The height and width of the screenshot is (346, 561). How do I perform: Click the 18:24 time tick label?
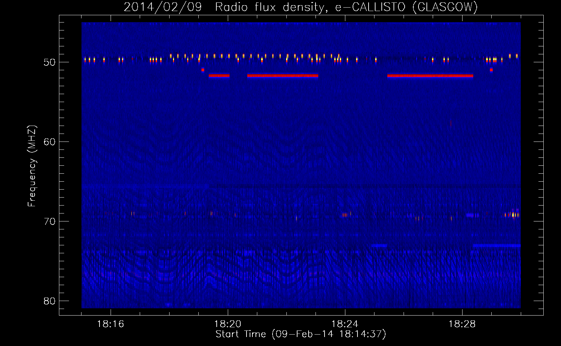click(x=345, y=324)
